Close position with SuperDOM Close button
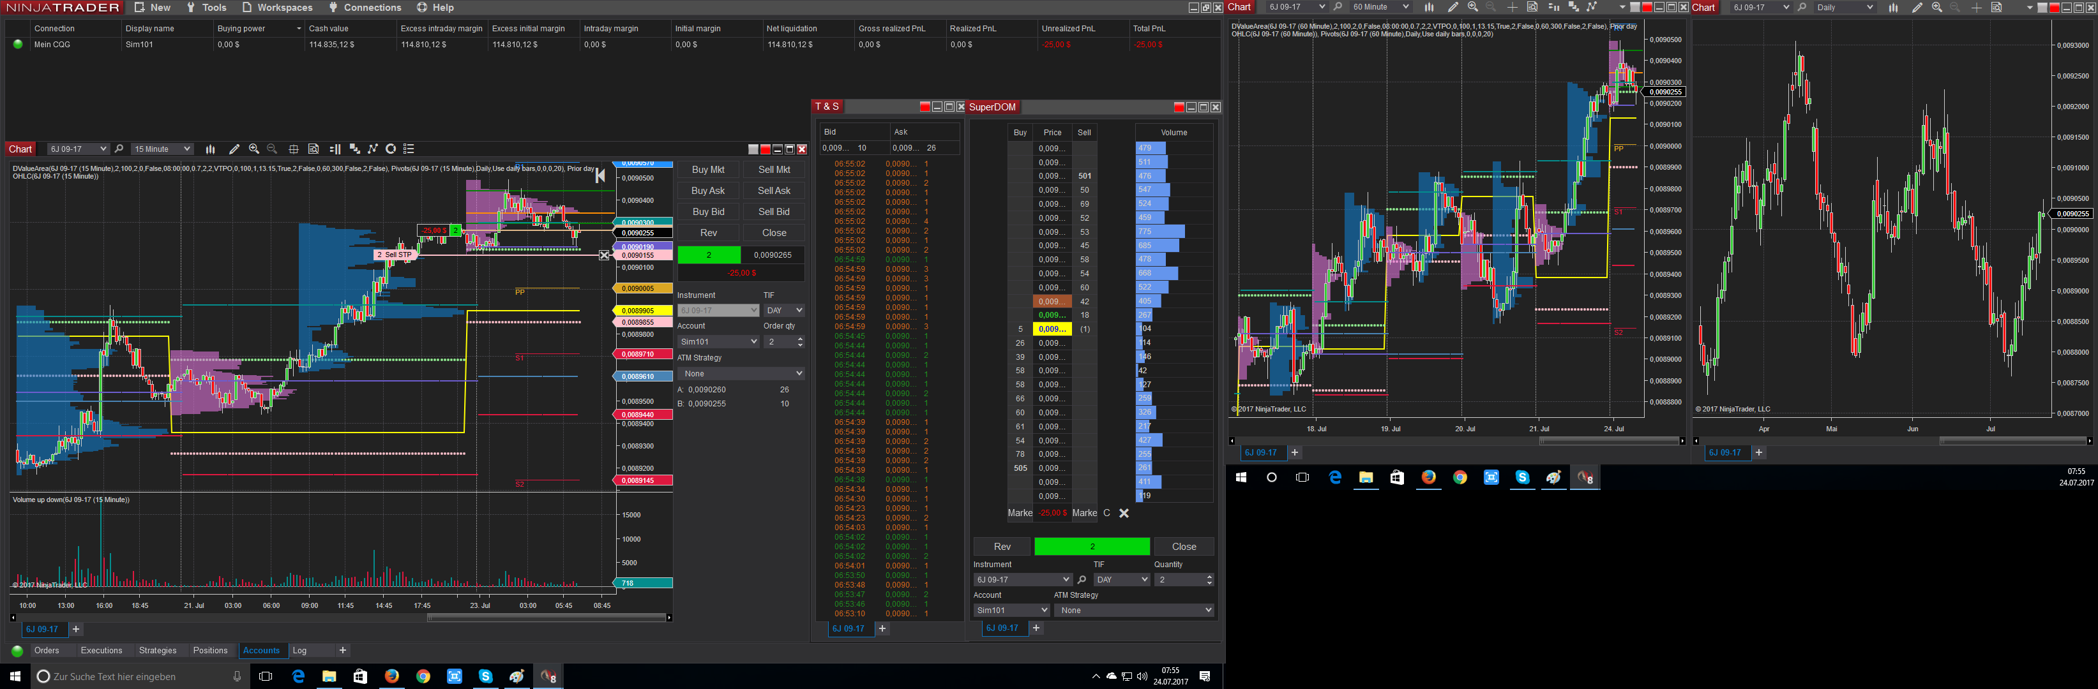Viewport: 2098px width, 689px height. click(1183, 547)
